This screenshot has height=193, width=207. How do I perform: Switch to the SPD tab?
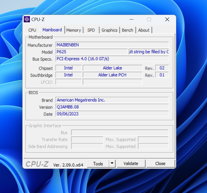click(91, 30)
